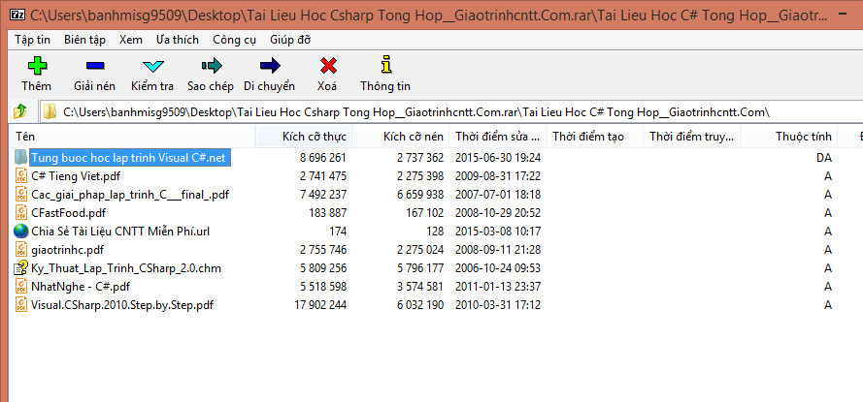This screenshot has height=402, width=863.
Task: Select file CFastFood.pdf
Action: 68,212
